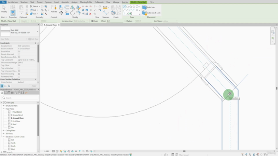
Task: Select the Line draw tool
Action: point(124,7)
